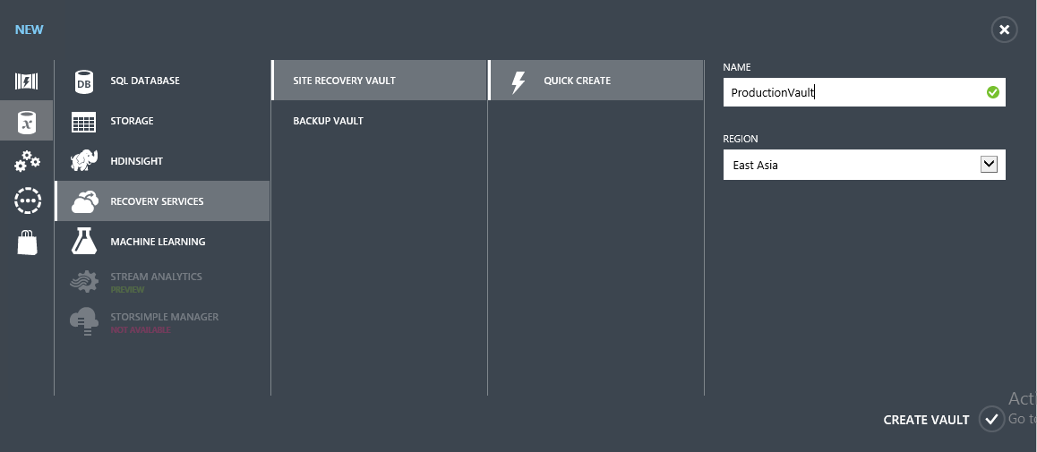Select Recovery Services menu item
This screenshot has height=452, width=1037.
[158, 201]
